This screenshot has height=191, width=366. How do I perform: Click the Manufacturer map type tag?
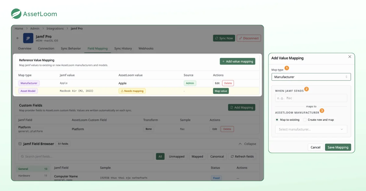coord(29,83)
